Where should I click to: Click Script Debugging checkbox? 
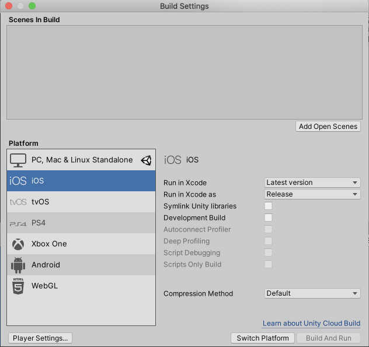point(268,253)
